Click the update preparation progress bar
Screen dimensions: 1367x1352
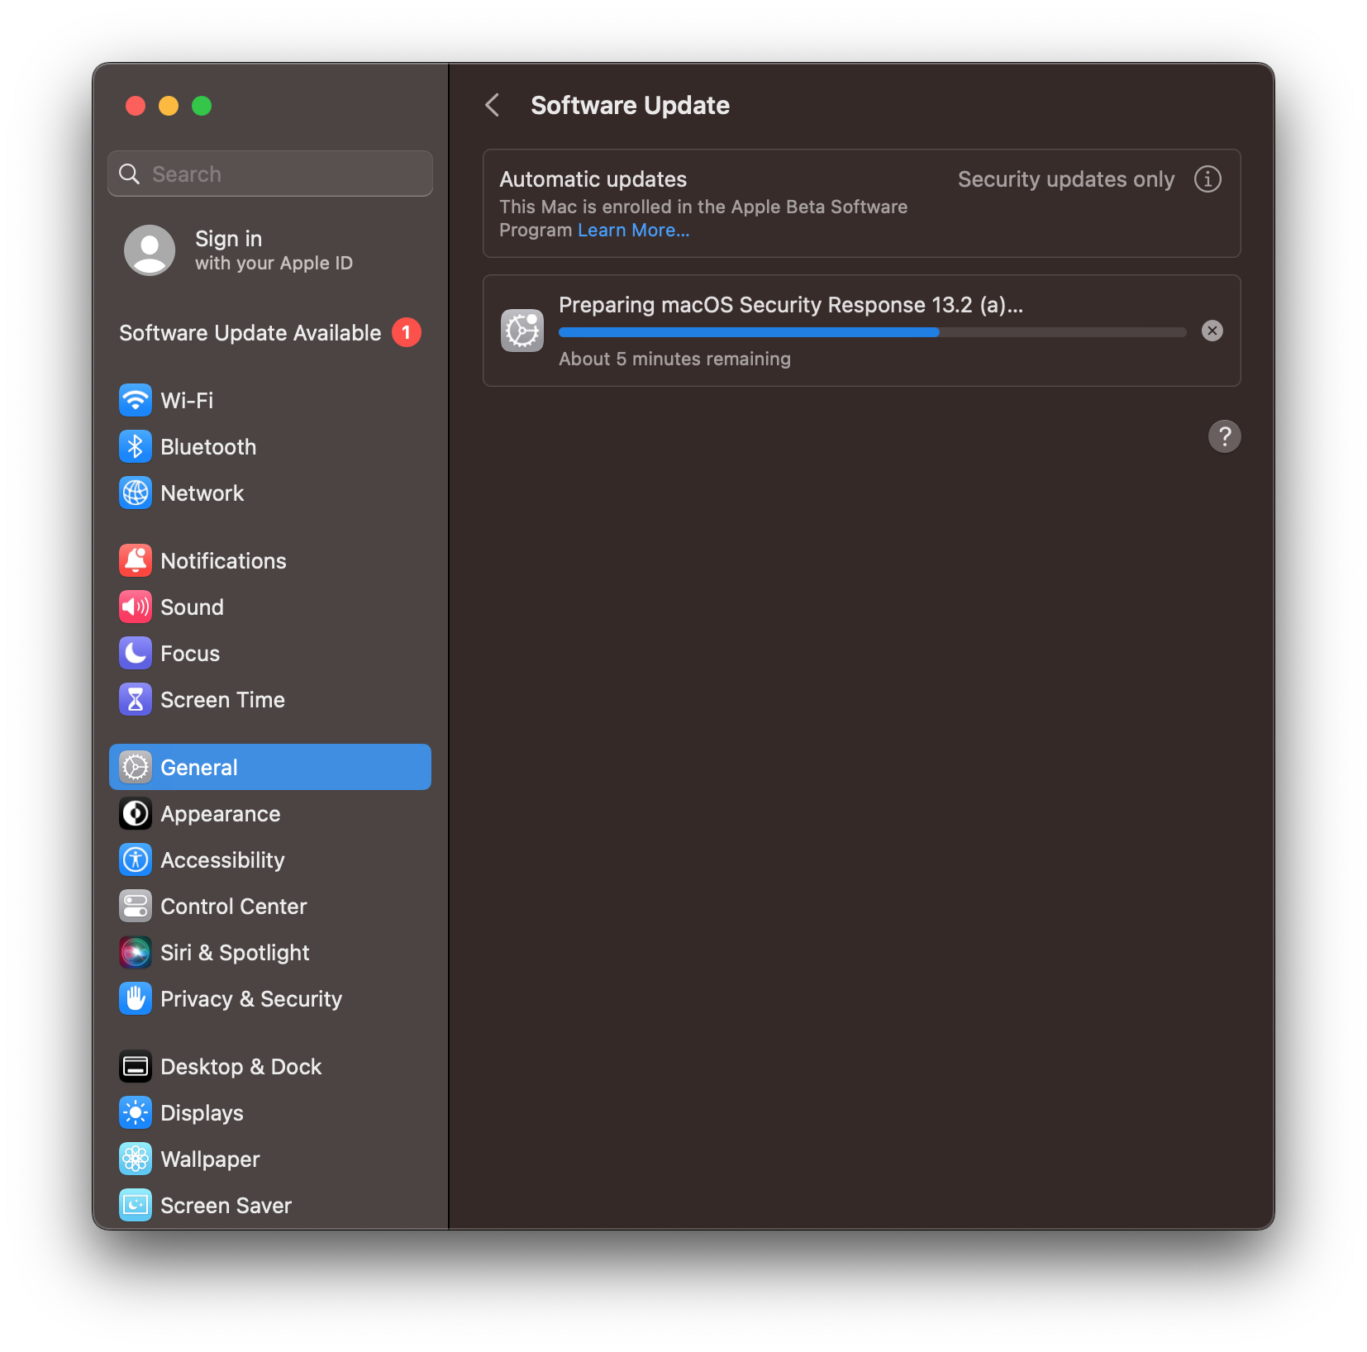tap(873, 332)
